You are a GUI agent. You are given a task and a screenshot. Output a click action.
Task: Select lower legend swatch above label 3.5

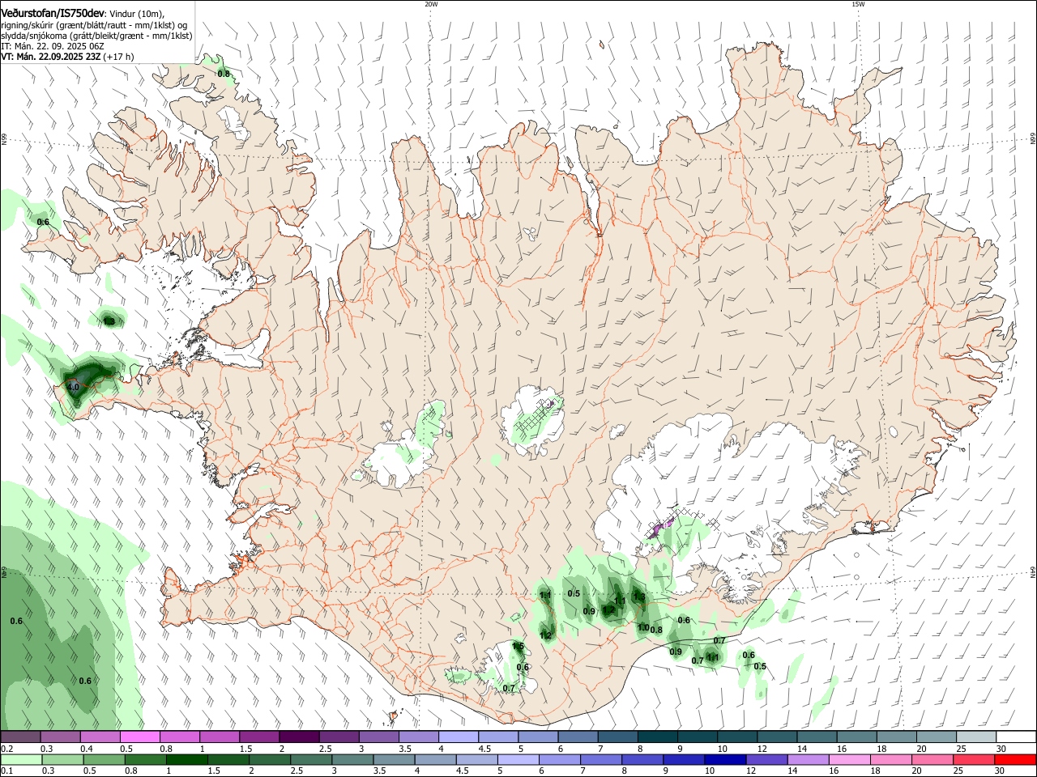(x=394, y=759)
